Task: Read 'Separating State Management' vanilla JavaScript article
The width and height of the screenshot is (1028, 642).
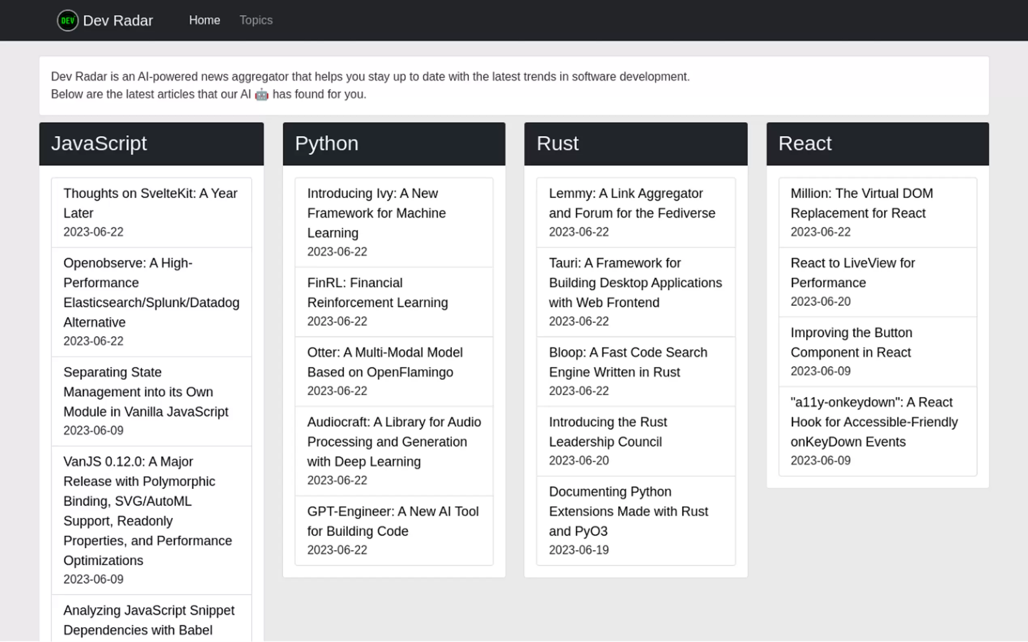Action: (146, 391)
